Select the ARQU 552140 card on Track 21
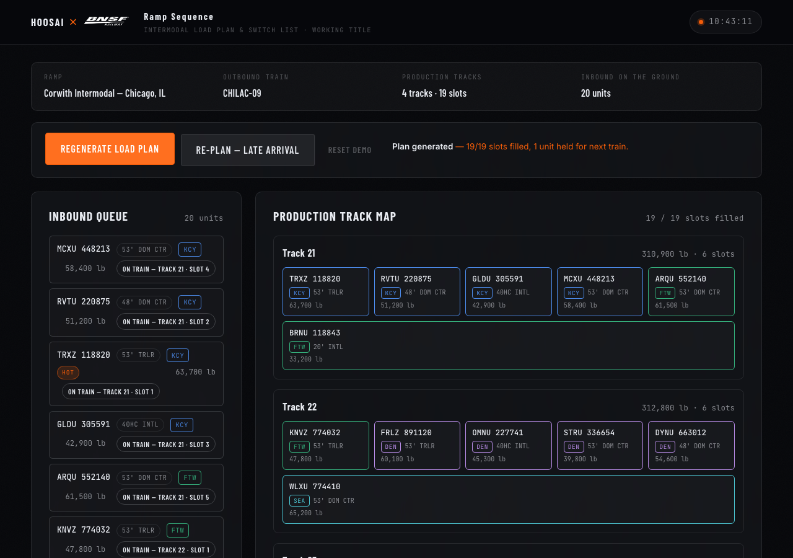 691,291
